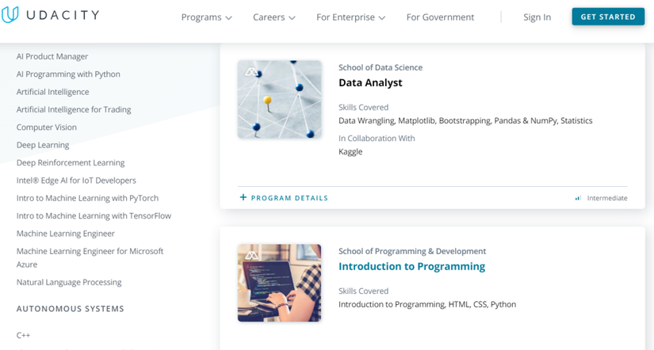Screen dimensions: 654x350
Task: Click the plus icon beside Program Details
Action: pyautogui.click(x=243, y=197)
